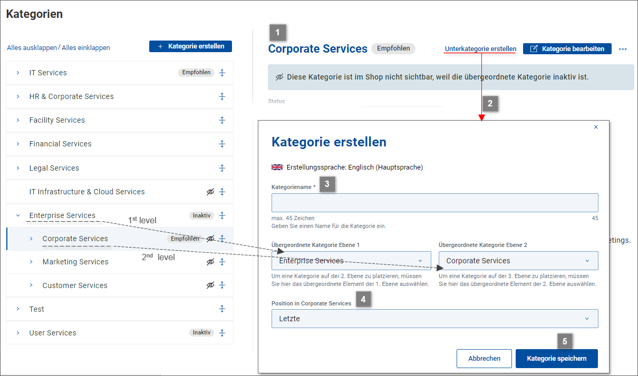Viewport: 638px width, 376px height.
Task: Click hidden-eye icon on Marketing Services row
Action: pos(210,262)
